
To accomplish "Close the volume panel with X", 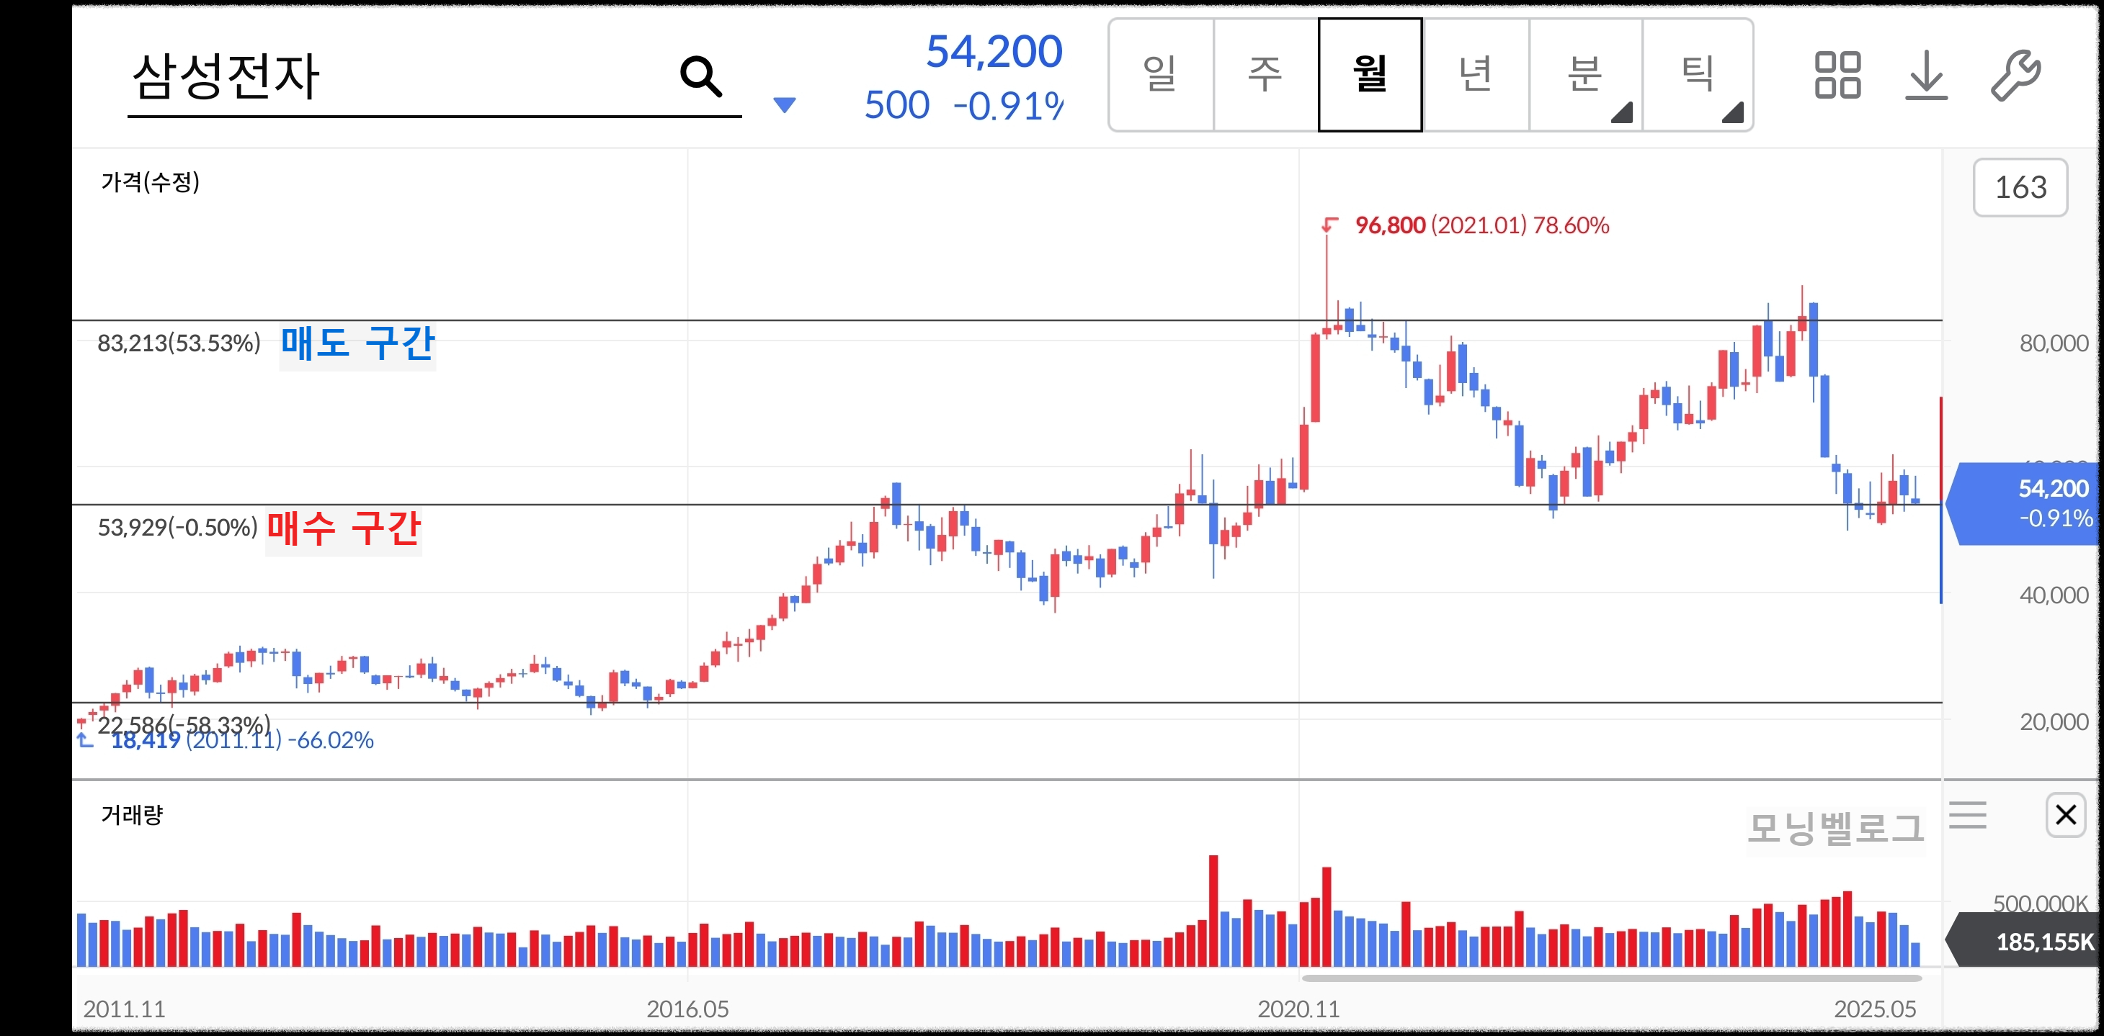I will (x=2066, y=814).
